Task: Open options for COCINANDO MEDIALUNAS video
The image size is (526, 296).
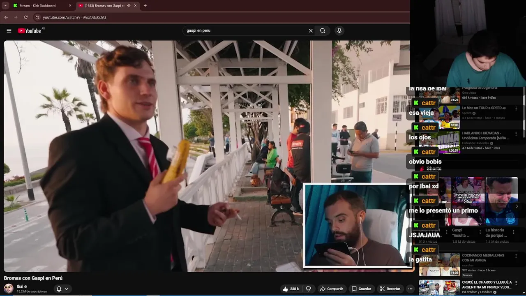Action: (x=516, y=256)
